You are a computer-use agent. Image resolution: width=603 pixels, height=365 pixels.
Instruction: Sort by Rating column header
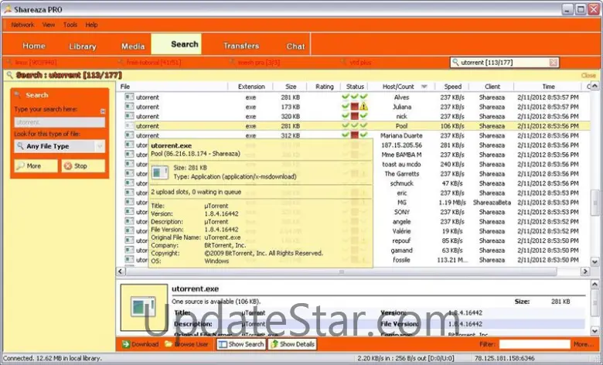324,87
